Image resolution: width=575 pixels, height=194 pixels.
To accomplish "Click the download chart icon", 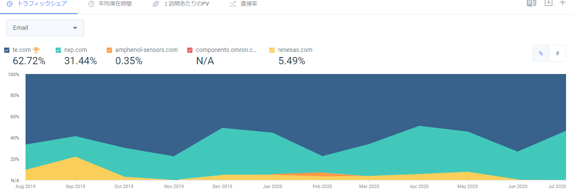I will point(549,3).
